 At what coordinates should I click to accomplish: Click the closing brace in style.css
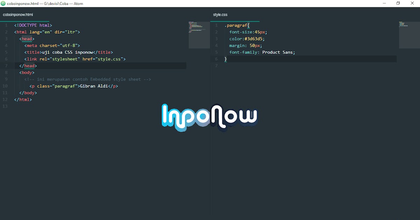(226, 59)
